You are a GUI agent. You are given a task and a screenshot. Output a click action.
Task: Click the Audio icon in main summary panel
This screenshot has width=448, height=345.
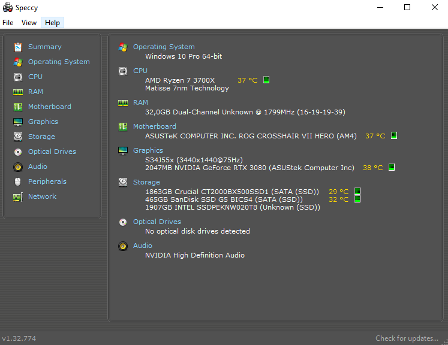click(123, 246)
